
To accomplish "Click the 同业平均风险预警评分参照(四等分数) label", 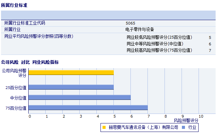I will [39, 36].
